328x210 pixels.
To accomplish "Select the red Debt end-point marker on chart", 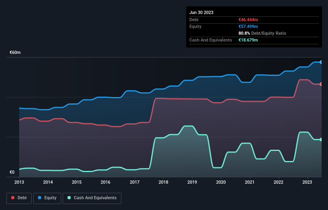I will [321, 84].
